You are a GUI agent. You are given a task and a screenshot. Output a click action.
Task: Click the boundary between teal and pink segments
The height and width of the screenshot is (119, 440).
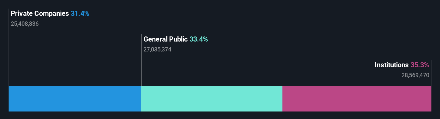[x=282, y=99]
